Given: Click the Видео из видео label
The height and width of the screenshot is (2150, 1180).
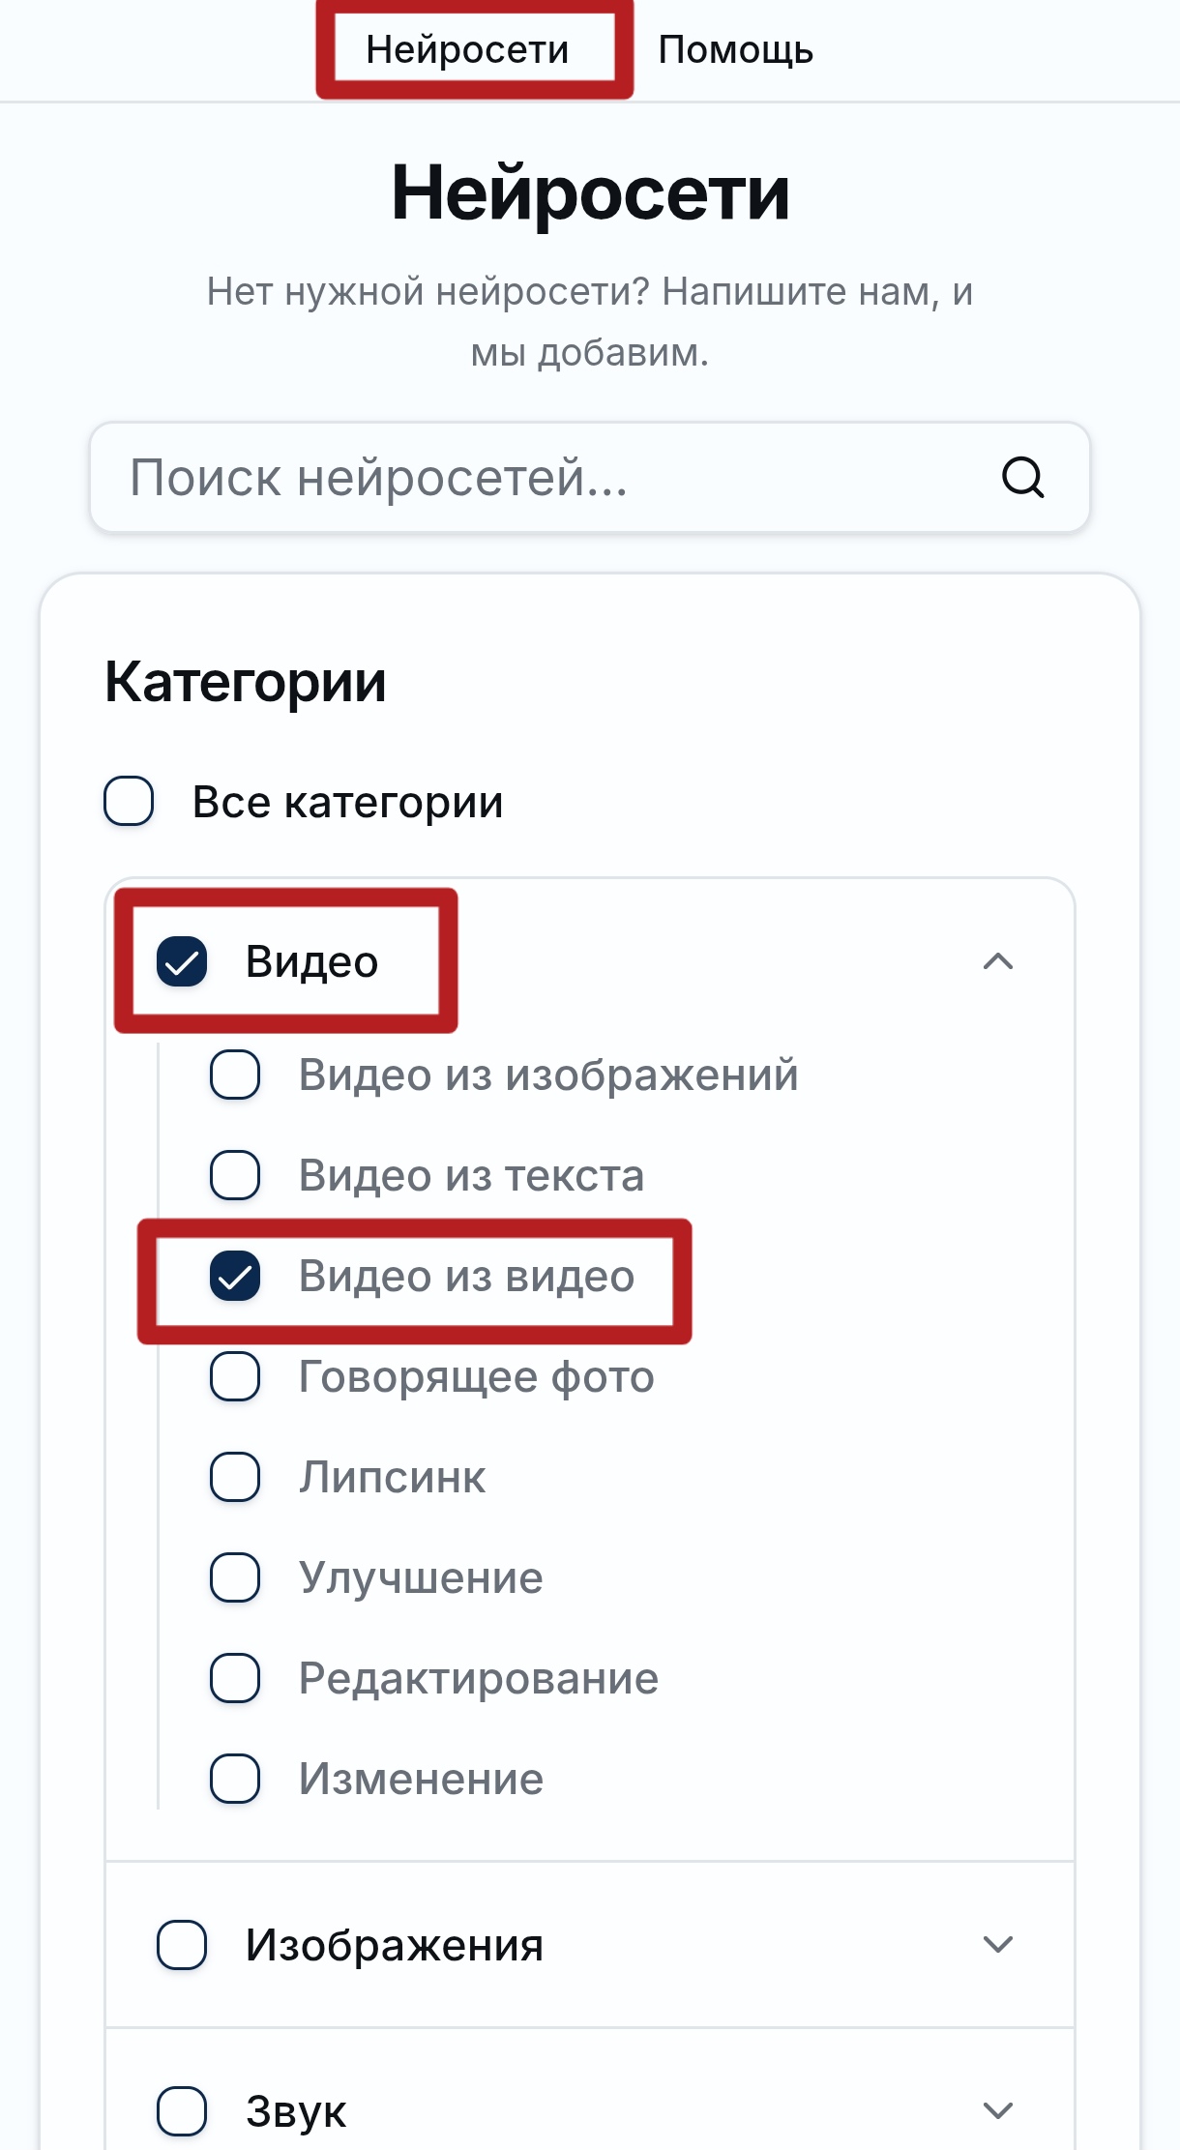Looking at the screenshot, I should (x=466, y=1276).
